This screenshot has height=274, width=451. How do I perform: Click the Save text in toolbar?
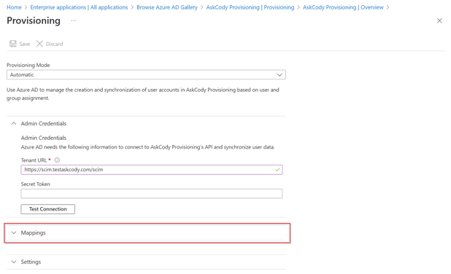(x=25, y=44)
